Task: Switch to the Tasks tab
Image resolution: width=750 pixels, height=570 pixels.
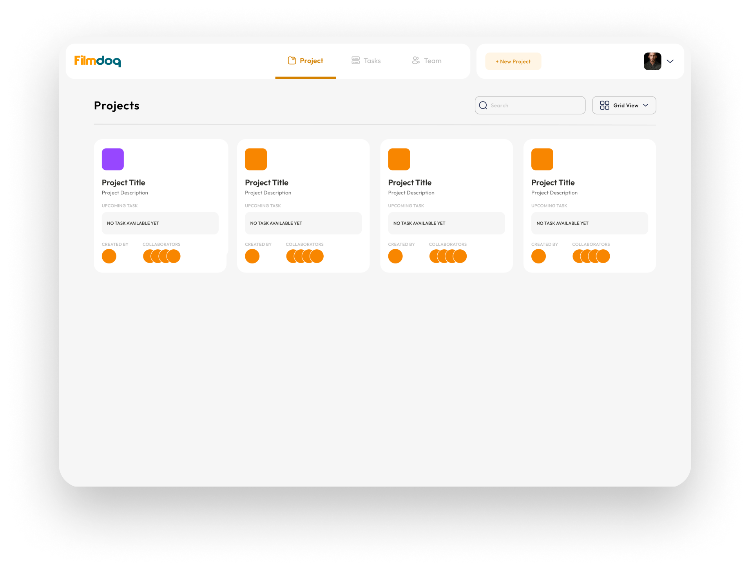Action: [x=372, y=60]
